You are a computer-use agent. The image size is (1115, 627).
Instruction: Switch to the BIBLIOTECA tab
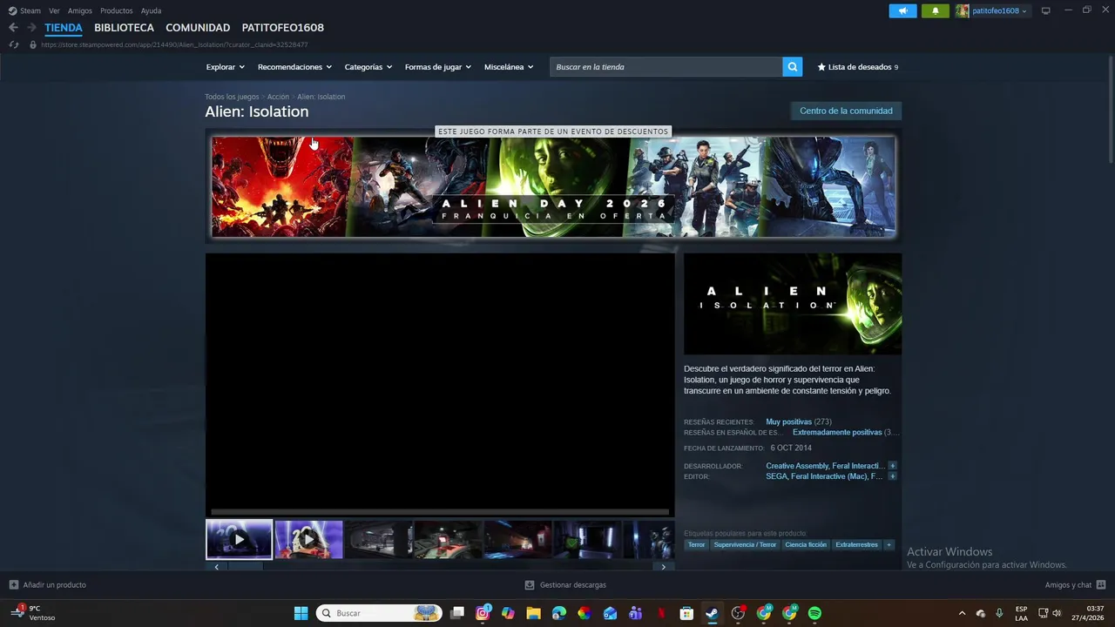[124, 28]
